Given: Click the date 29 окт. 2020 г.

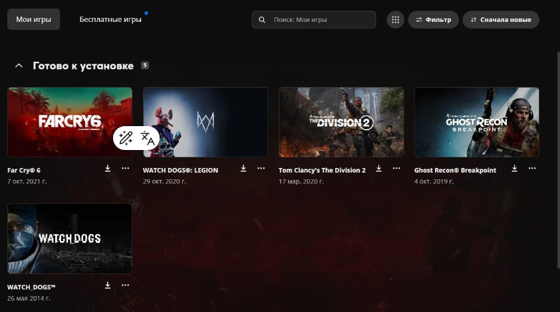Looking at the screenshot, I should (x=164, y=181).
